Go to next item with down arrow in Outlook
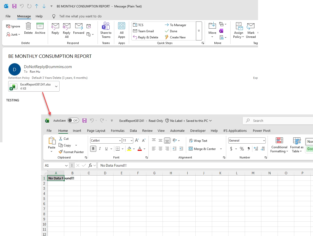Image resolution: width=313 pixels, height=236 pixels. 44,6
